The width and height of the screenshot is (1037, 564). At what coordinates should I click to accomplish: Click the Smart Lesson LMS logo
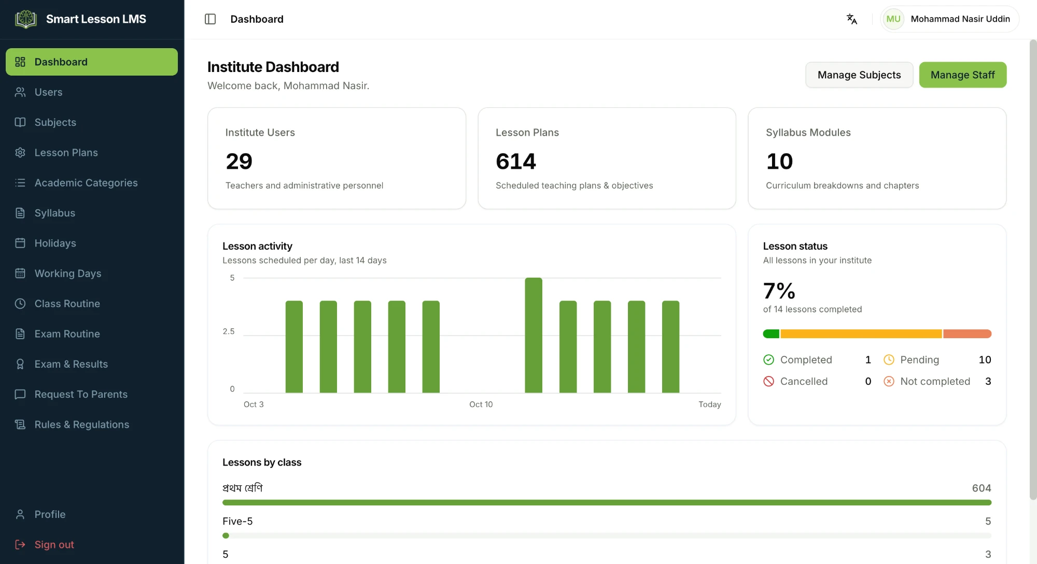click(26, 19)
